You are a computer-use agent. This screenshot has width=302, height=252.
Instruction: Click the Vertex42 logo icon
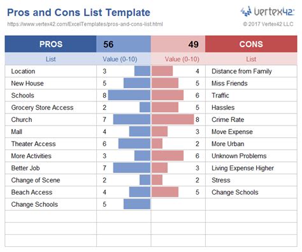(246, 11)
